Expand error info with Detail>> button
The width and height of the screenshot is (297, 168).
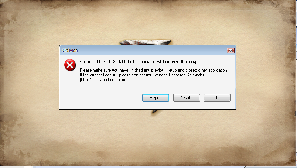click(187, 98)
